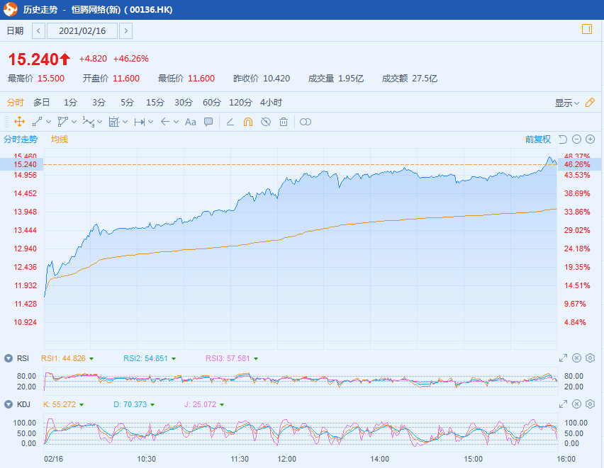The image size is (604, 468).
Task: Go to next date with arrow button
Action: [x=125, y=30]
